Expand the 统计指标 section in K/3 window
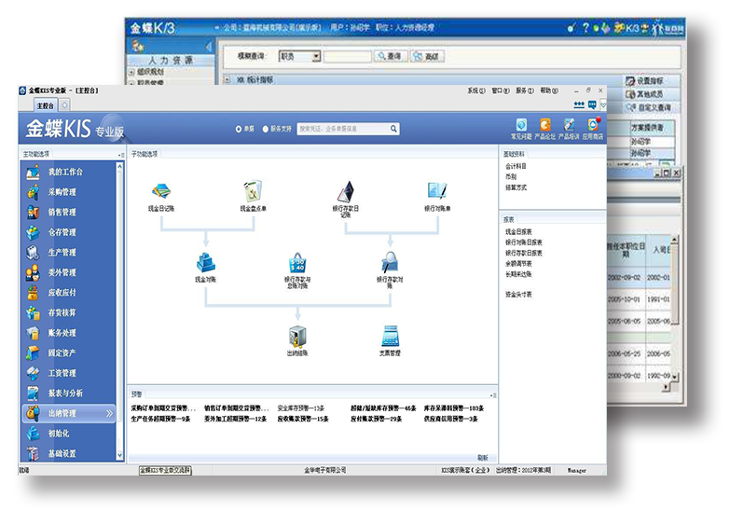This screenshot has width=730, height=511. coord(227,79)
